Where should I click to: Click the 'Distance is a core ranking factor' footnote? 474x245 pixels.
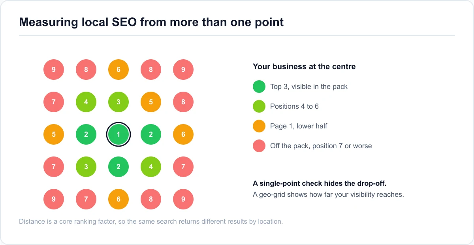click(151, 221)
